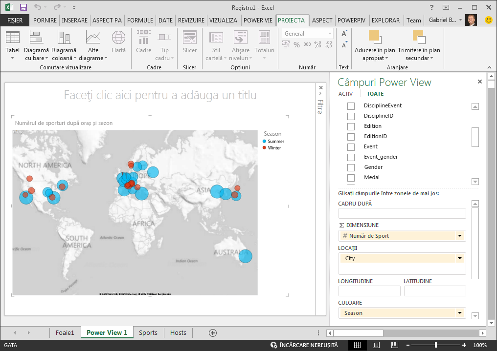Click the Slicer filter icon
Image resolution: width=497 pixels, height=351 pixels.
pos(189,37)
